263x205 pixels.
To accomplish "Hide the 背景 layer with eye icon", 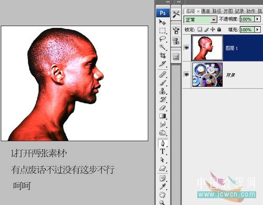I will point(186,75).
